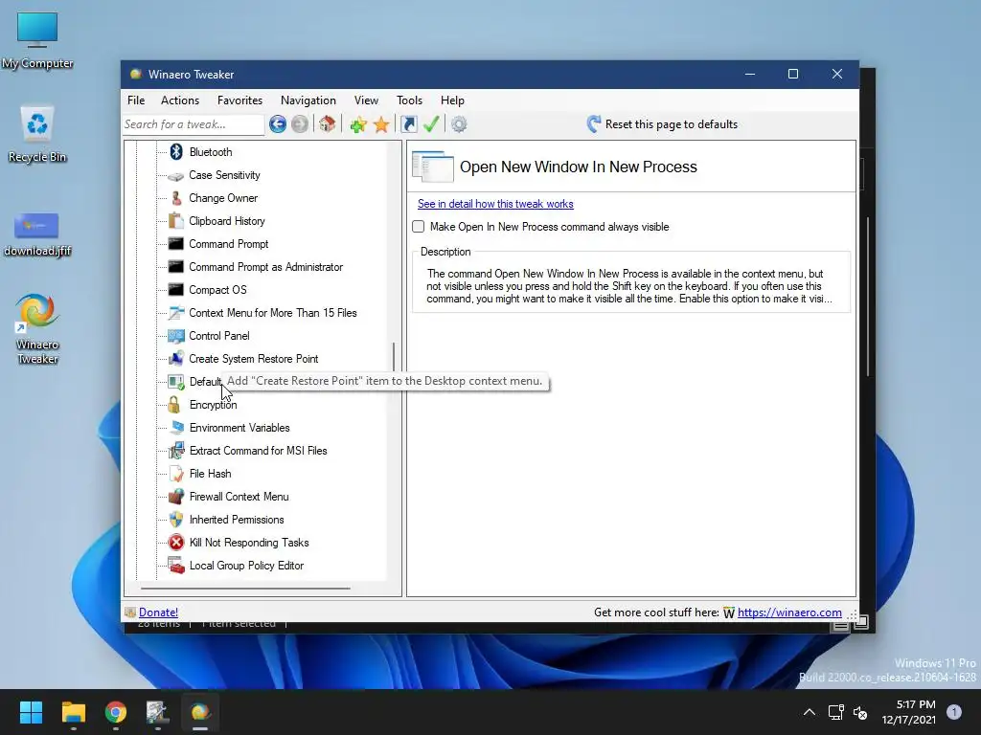Select the download.jfif desktop file
The height and width of the screenshot is (735, 981).
[x=37, y=234]
